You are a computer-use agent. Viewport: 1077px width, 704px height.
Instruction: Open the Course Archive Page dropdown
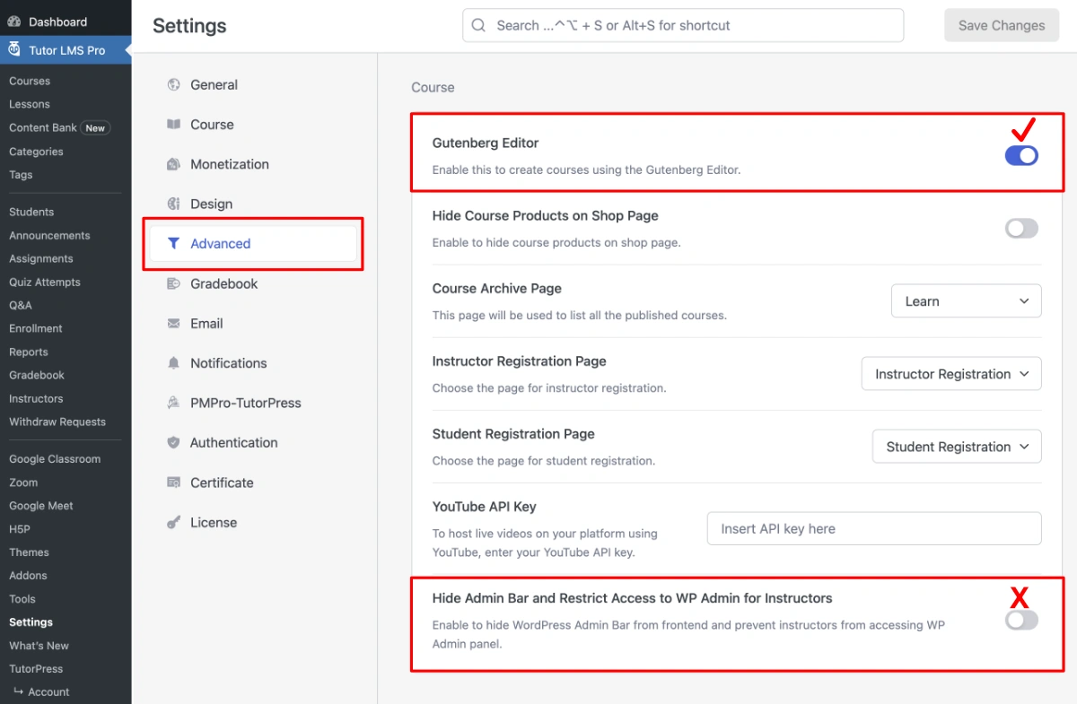[x=966, y=300]
